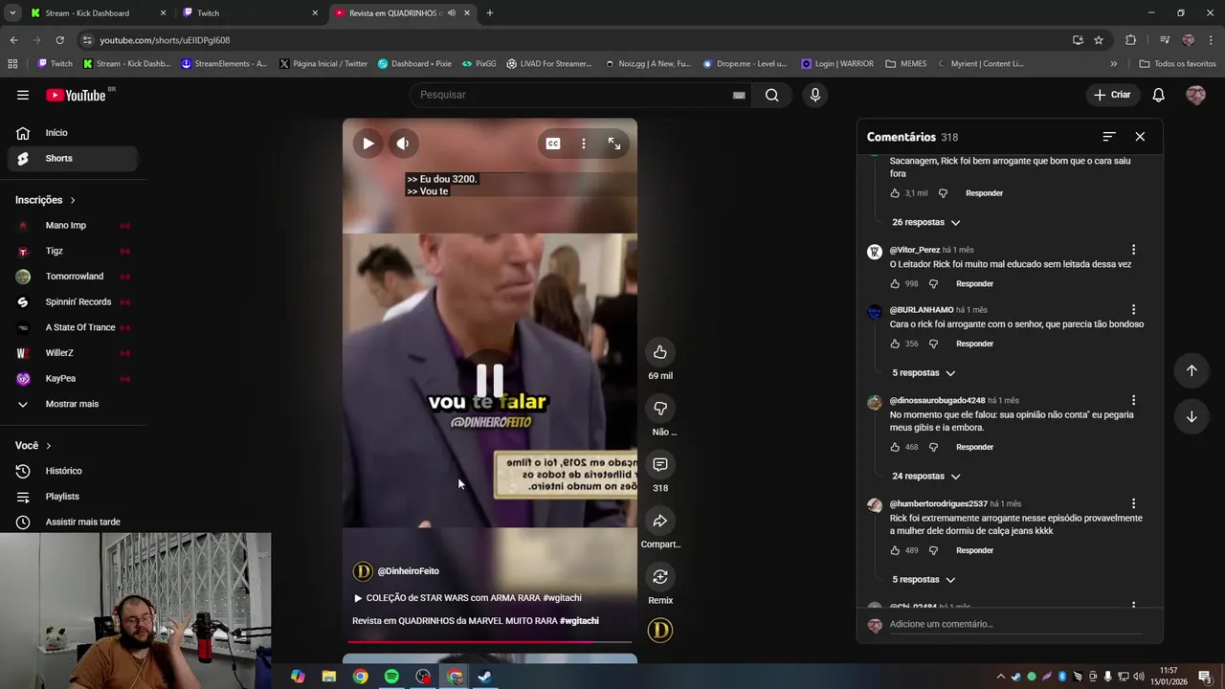The image size is (1225, 689).
Task: Mute the Short's volume
Action: click(403, 144)
